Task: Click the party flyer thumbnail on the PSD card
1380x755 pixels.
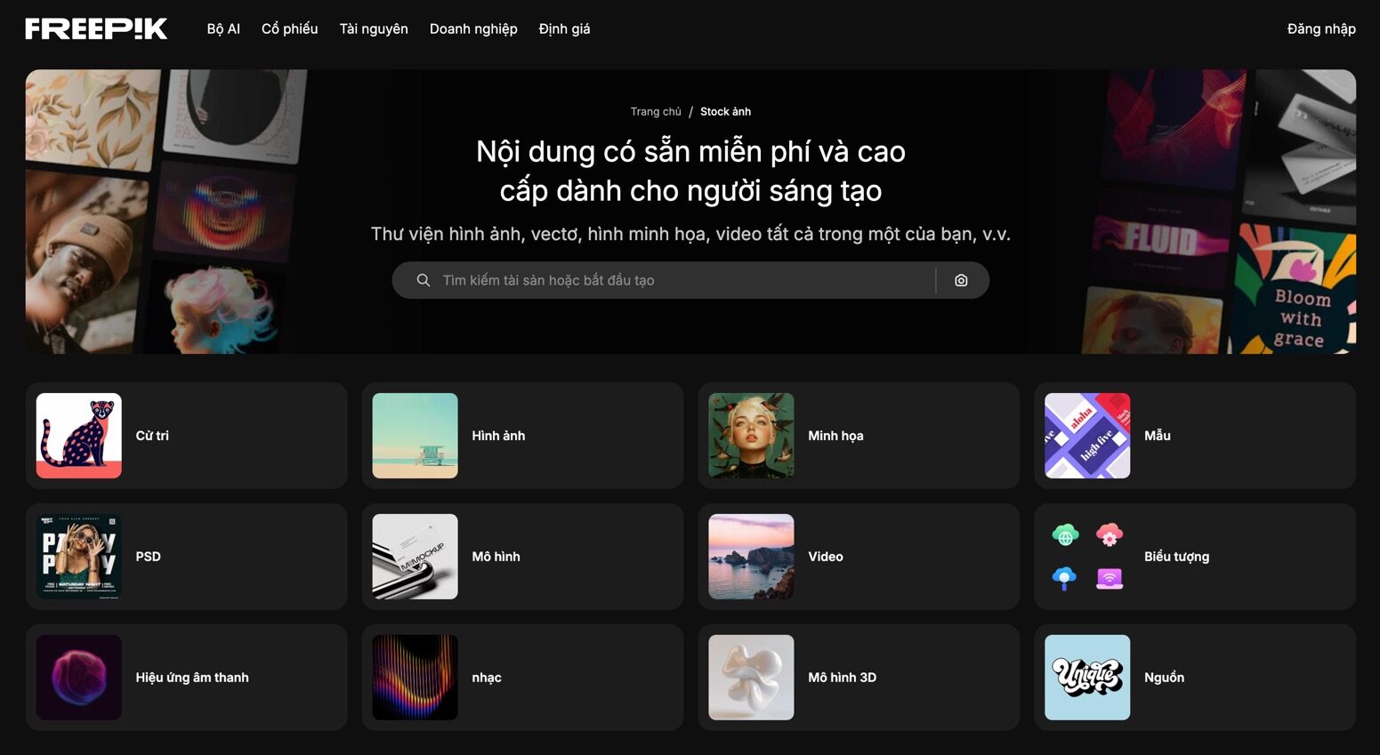Action: coord(78,557)
